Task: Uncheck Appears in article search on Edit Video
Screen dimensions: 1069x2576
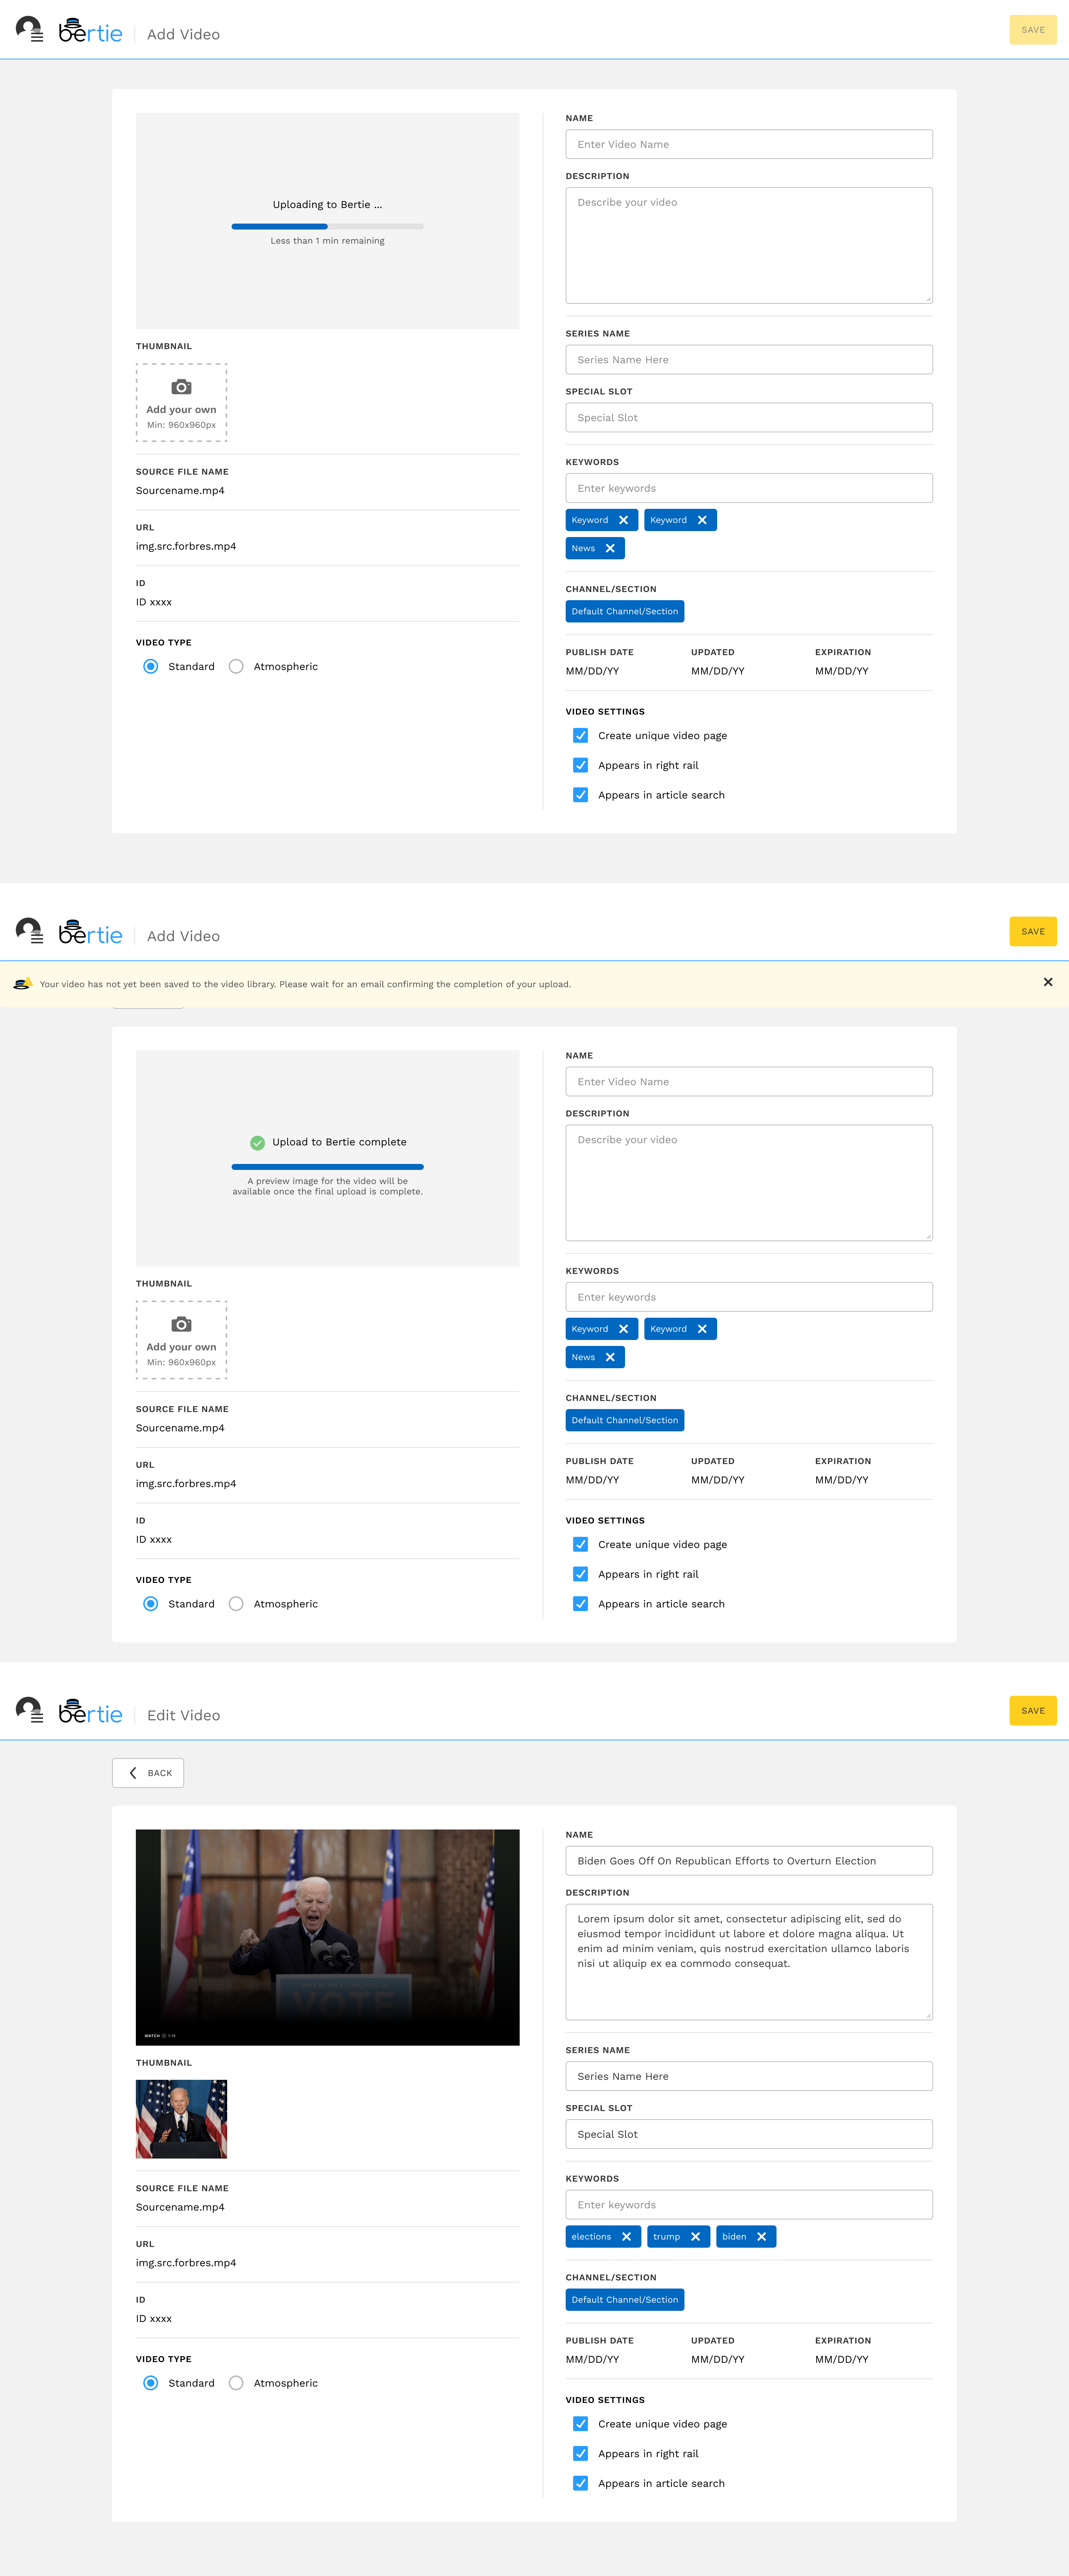Action: (581, 2484)
